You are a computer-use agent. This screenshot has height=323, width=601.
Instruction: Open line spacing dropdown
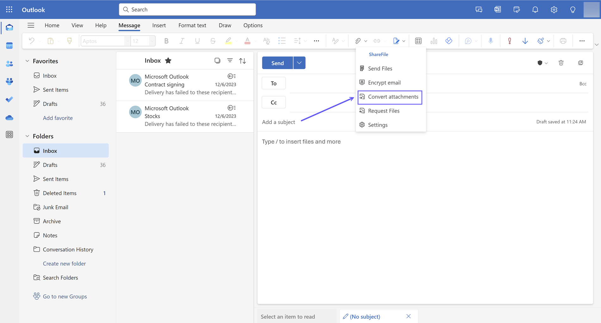click(305, 41)
